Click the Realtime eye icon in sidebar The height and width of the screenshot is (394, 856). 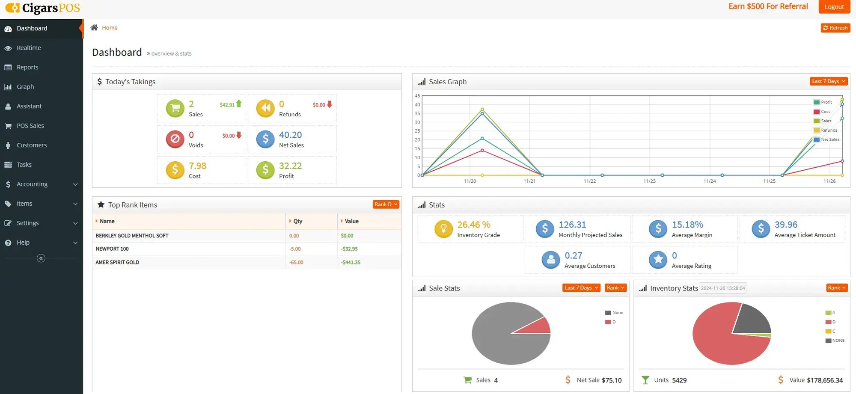(x=8, y=48)
